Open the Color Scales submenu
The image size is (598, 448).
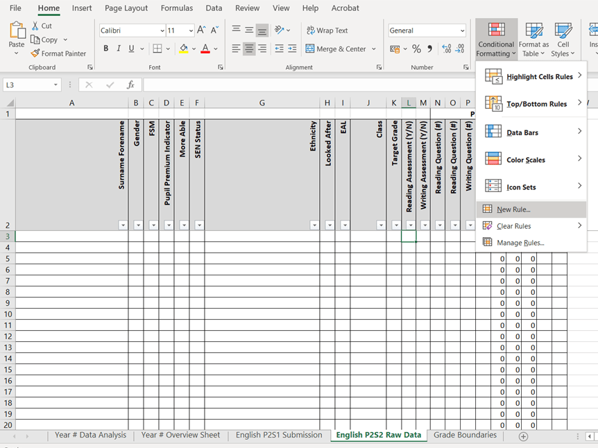pyautogui.click(x=526, y=160)
